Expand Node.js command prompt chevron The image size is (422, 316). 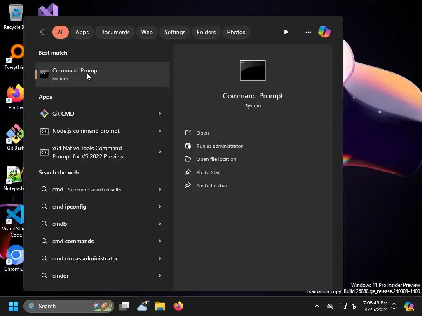click(x=159, y=131)
